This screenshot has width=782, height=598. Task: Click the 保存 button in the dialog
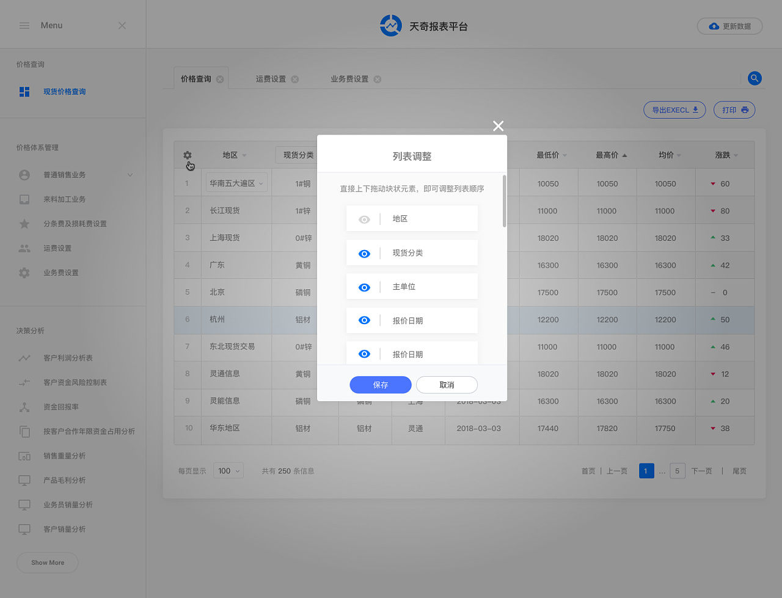coord(380,385)
